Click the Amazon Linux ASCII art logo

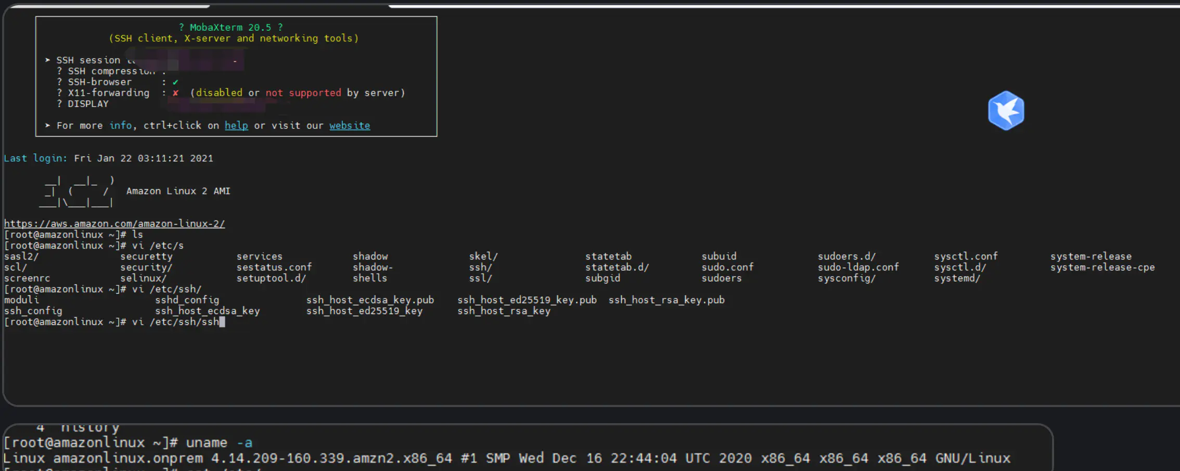point(78,192)
